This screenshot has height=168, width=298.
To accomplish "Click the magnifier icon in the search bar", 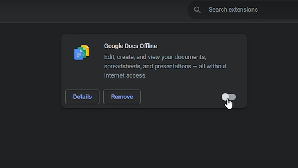I will coord(197,10).
